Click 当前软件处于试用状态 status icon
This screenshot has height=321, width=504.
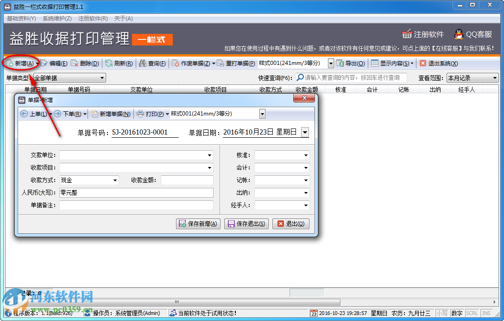(x=173, y=313)
